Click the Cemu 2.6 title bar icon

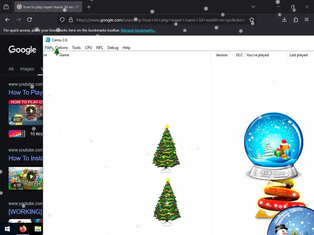[48, 40]
